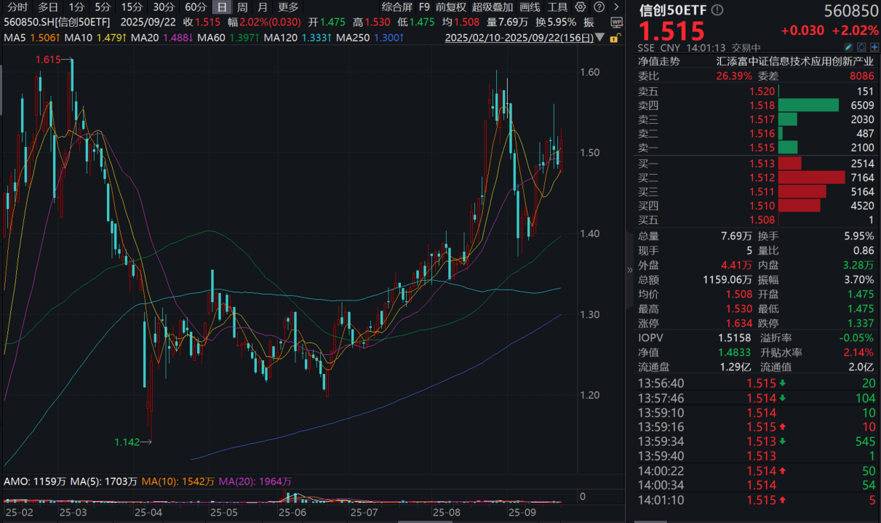Viewport: 881px width, 523px height.
Task: Select the 1分 period
Action: 76,7
